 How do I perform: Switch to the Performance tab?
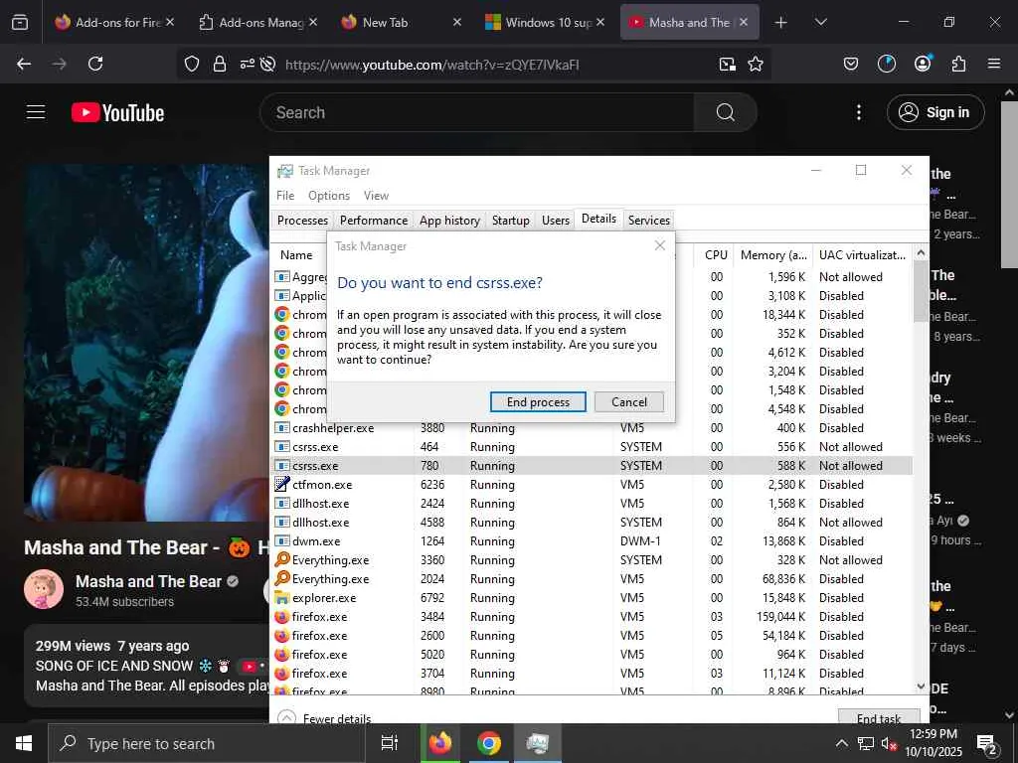coord(374,220)
